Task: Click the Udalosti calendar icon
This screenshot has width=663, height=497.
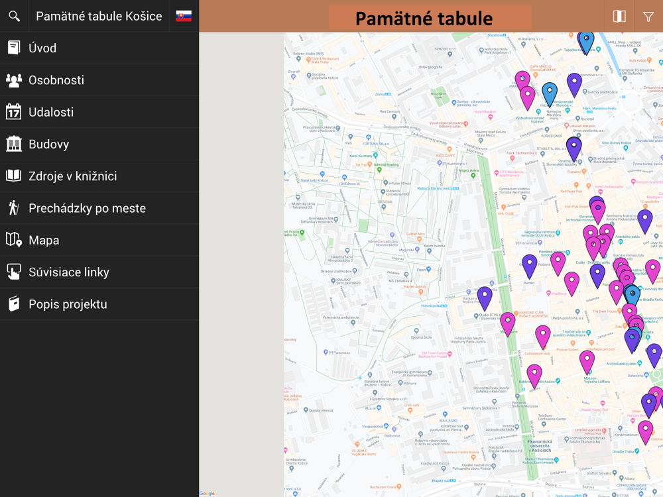Action: click(x=13, y=111)
